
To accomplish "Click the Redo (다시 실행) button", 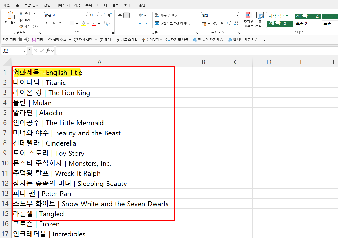I will 83,40.
